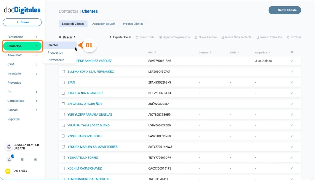Open the column settings gear above the edit column
Viewport: 315px width, 180px height.
[x=291, y=52]
